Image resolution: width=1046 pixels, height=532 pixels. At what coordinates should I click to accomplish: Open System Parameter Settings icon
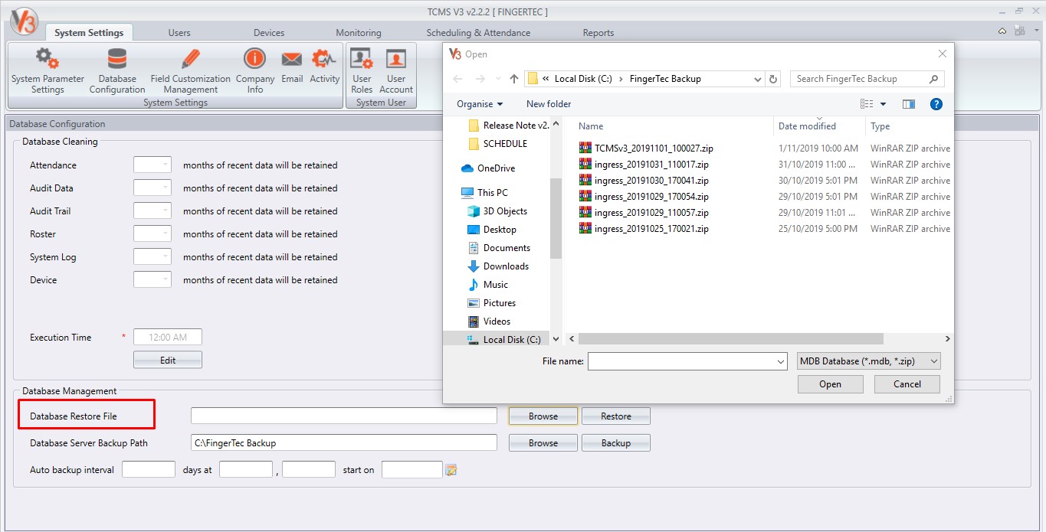tap(48, 71)
